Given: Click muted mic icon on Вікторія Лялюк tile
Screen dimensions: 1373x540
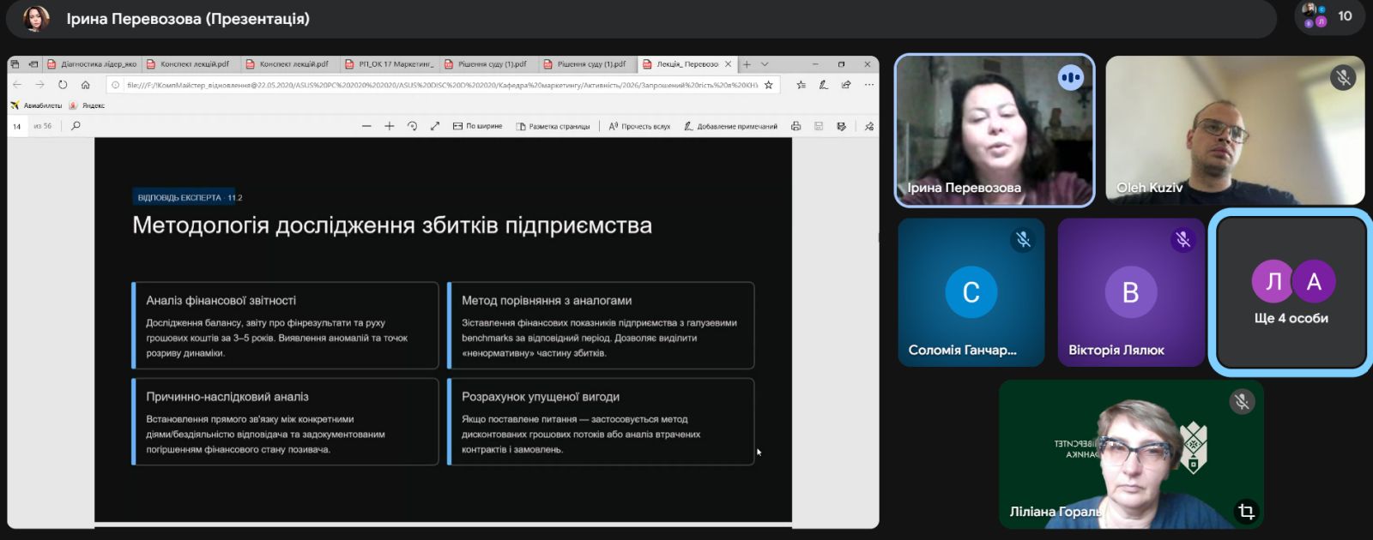Looking at the screenshot, I should point(1182,240).
